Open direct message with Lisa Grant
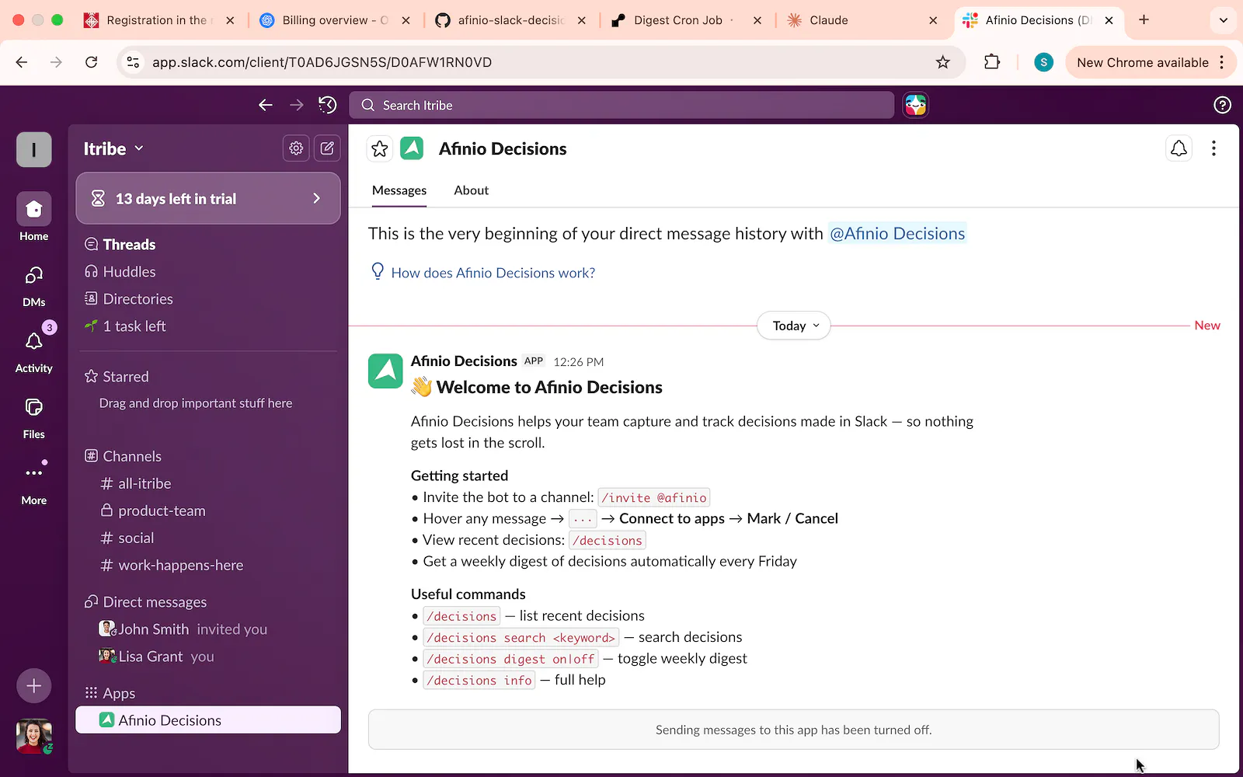Image resolution: width=1243 pixels, height=777 pixels. (208, 657)
